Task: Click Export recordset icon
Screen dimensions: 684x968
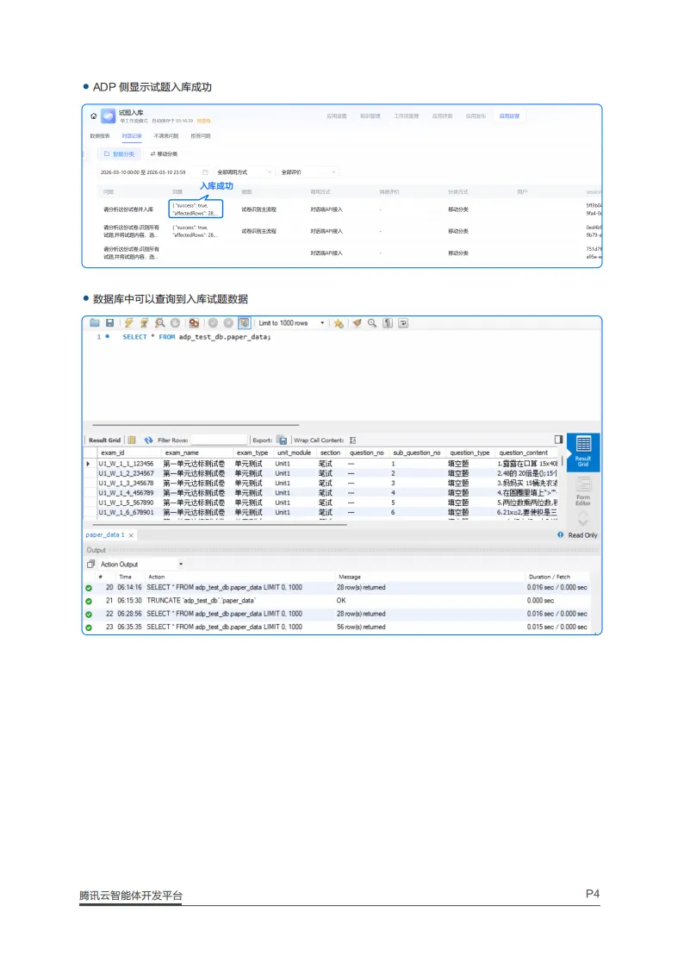Action: 282,440
